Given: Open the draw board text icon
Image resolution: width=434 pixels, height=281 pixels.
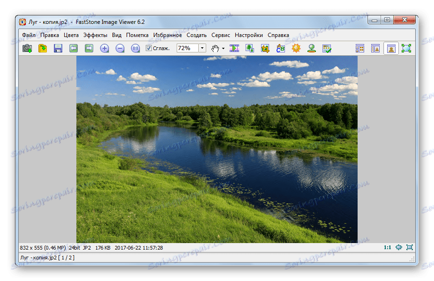Looking at the screenshot, I should click(281, 48).
